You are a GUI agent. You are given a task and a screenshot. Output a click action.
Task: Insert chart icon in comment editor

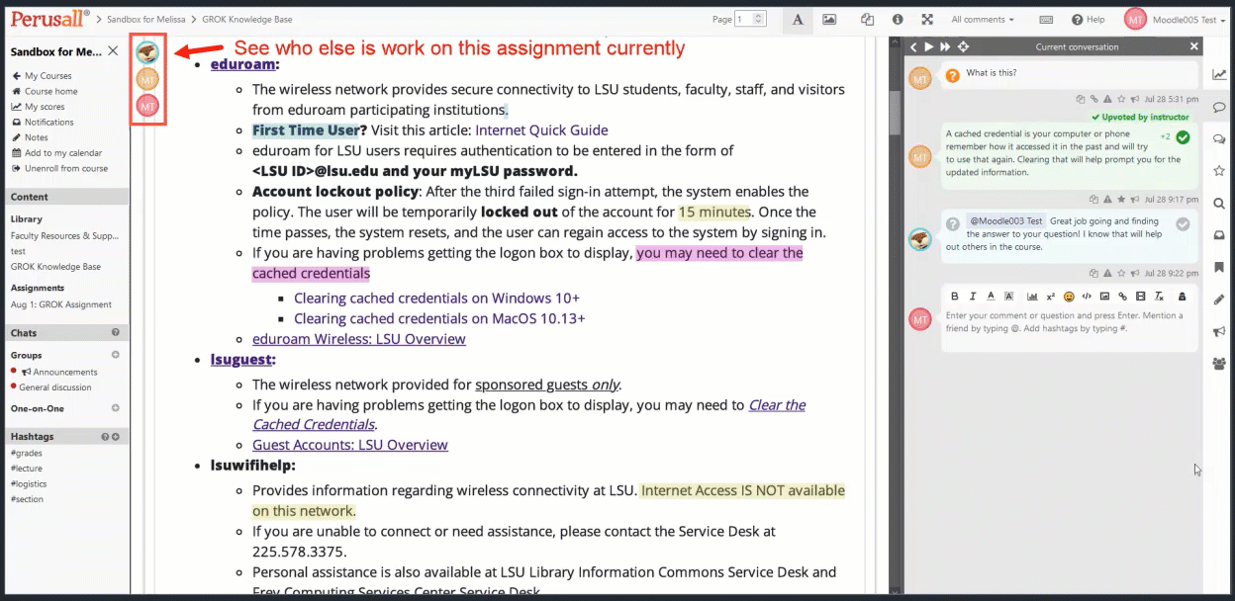1032,297
